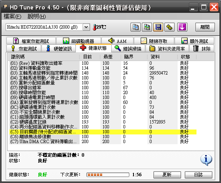Screen dimensions: 221x183
Task: Sort by the 最差 column header
Action: [110, 57]
